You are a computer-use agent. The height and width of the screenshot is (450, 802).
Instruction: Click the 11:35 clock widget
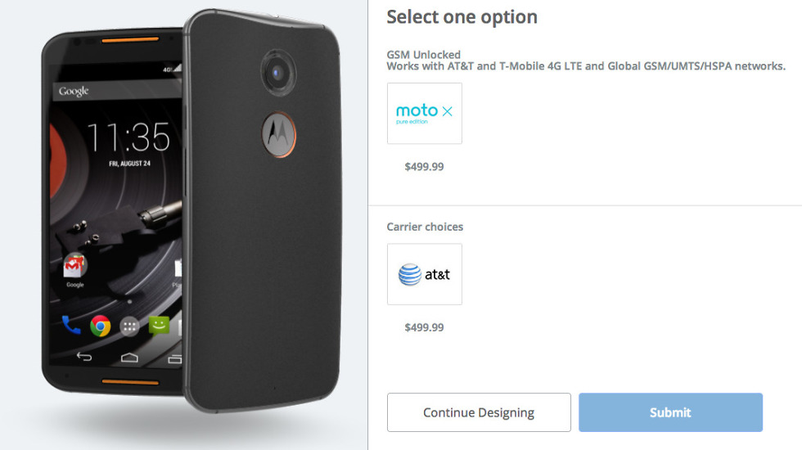128,137
